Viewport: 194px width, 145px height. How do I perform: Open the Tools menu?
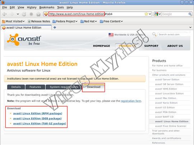point(60,8)
